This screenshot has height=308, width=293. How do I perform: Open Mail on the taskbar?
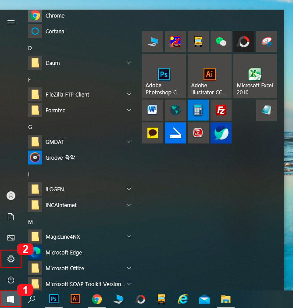click(x=204, y=299)
